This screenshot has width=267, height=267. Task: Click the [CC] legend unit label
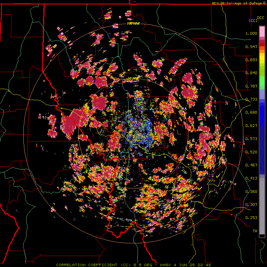point(253,20)
